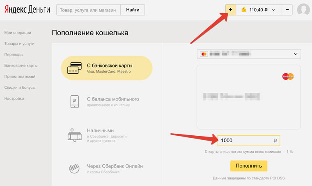This screenshot has height=186, width=312.
Task: Open Мои операции in sidebar
Action: point(18,33)
